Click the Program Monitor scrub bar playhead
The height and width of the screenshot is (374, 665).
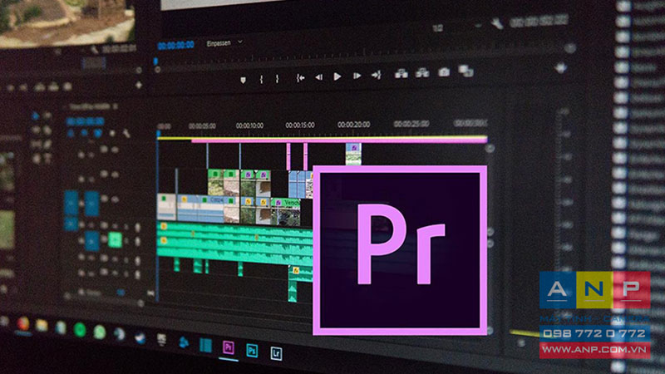155,62
